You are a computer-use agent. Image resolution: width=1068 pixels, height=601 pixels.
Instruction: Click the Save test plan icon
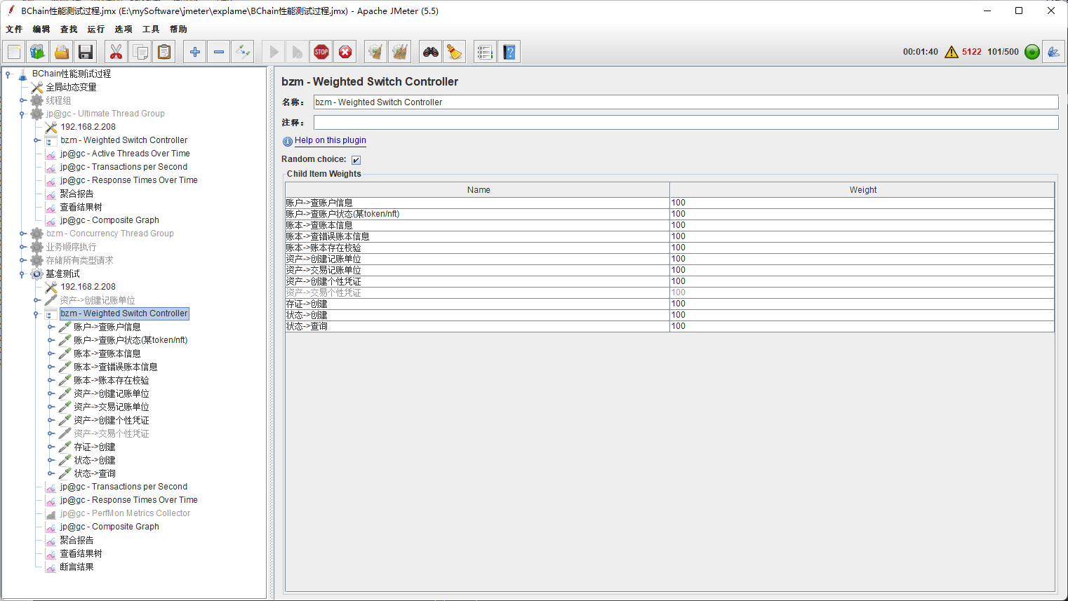(x=86, y=52)
